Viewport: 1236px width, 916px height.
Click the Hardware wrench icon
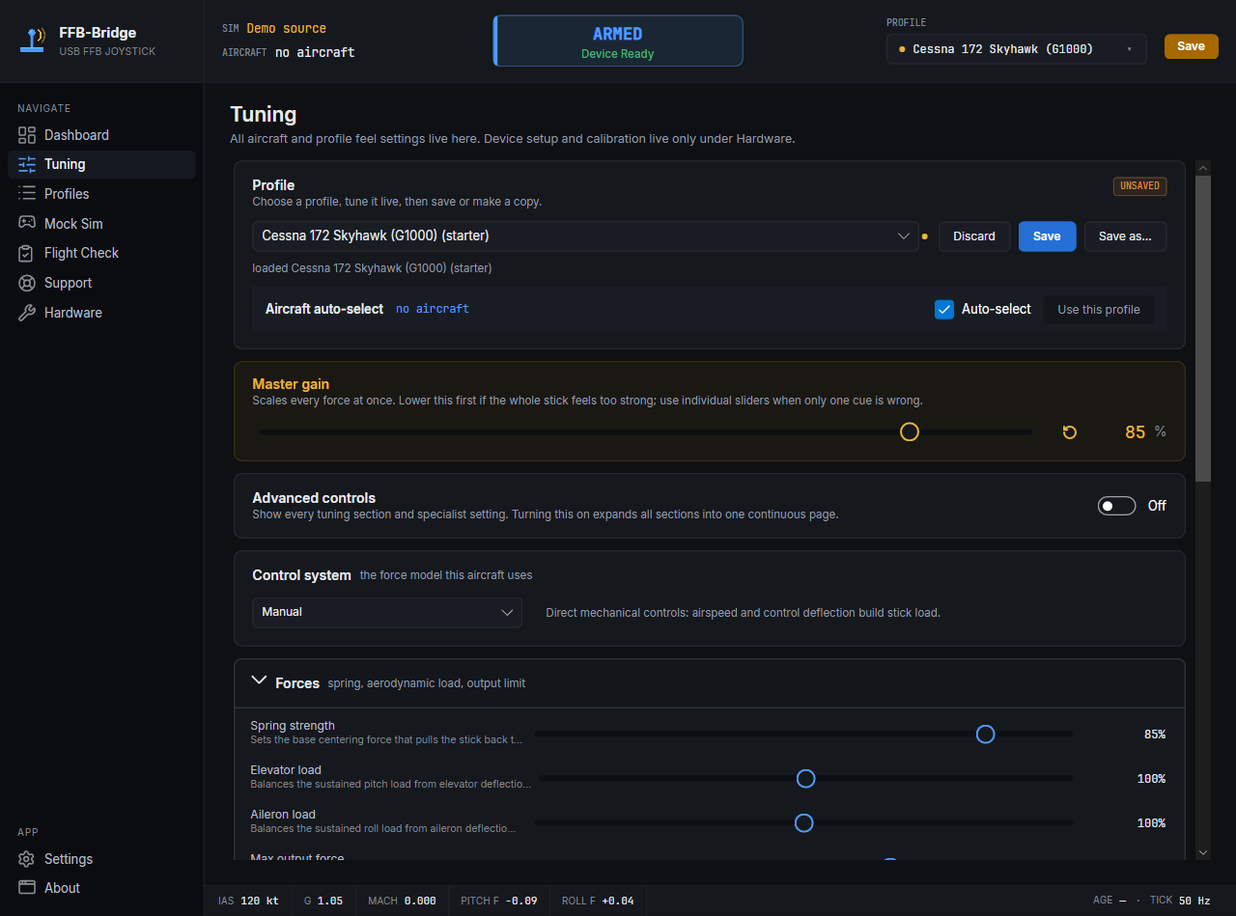point(27,313)
